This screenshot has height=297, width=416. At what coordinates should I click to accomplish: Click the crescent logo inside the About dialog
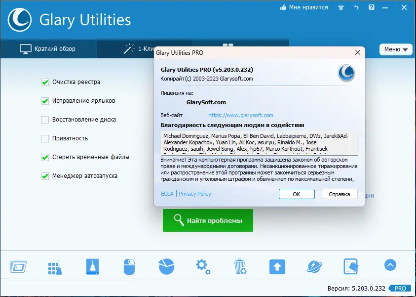346,73
